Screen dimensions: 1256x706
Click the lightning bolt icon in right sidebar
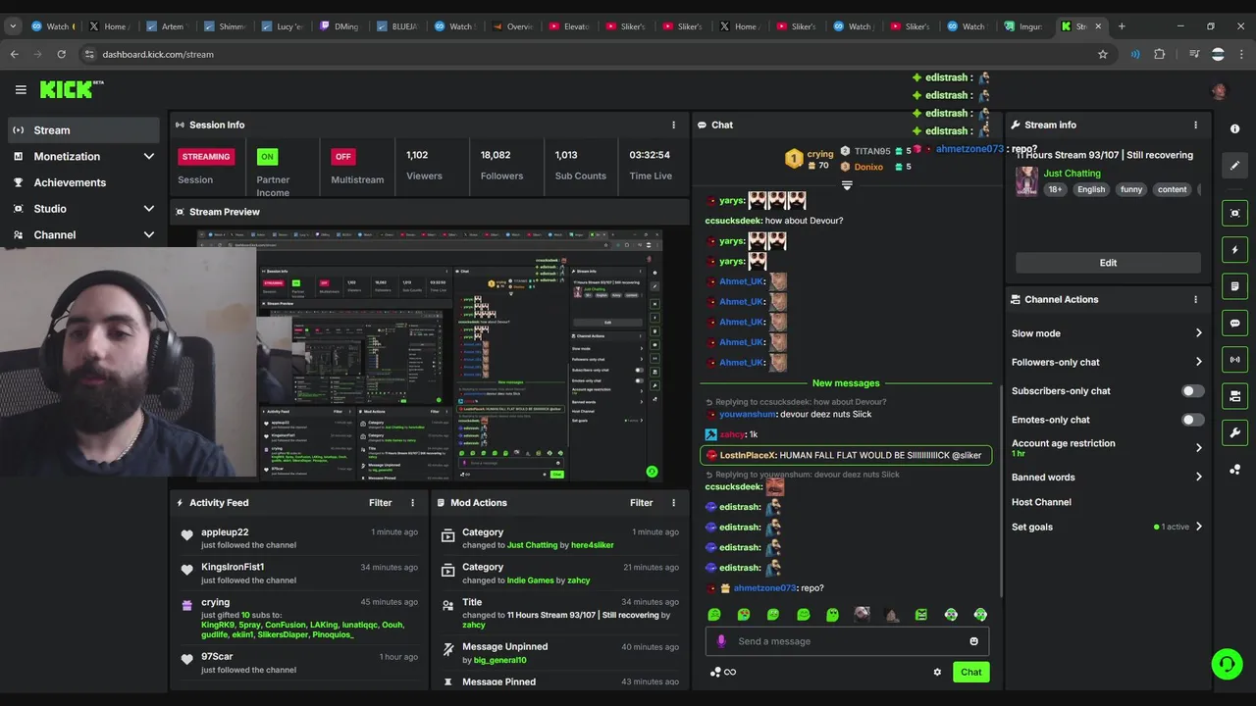(1234, 250)
